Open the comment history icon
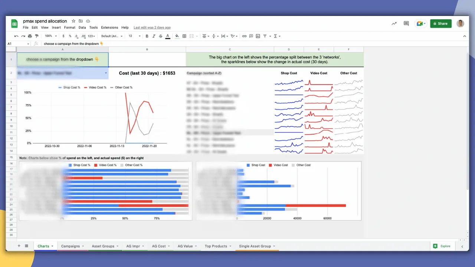475x267 pixels. pos(406,23)
